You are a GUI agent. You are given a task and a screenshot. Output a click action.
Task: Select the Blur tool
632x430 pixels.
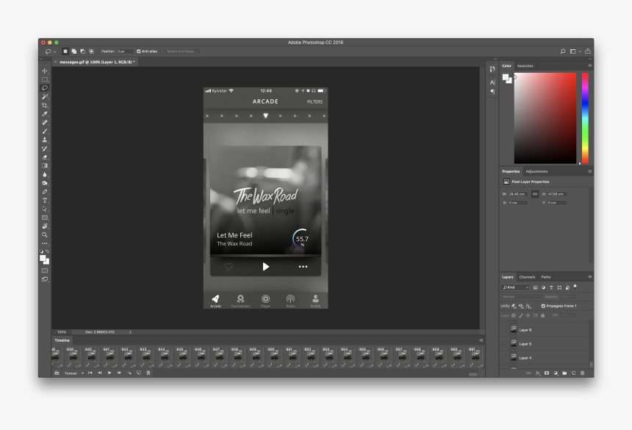(x=45, y=174)
